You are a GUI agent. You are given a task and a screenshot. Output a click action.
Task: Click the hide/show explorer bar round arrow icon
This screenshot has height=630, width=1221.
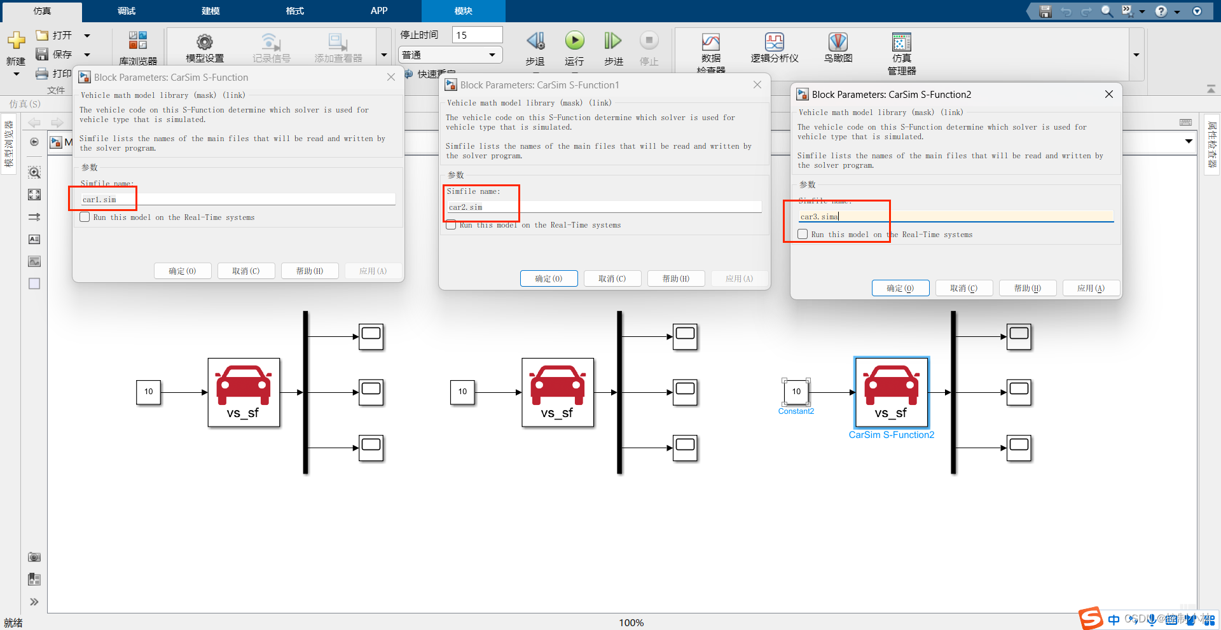click(34, 142)
